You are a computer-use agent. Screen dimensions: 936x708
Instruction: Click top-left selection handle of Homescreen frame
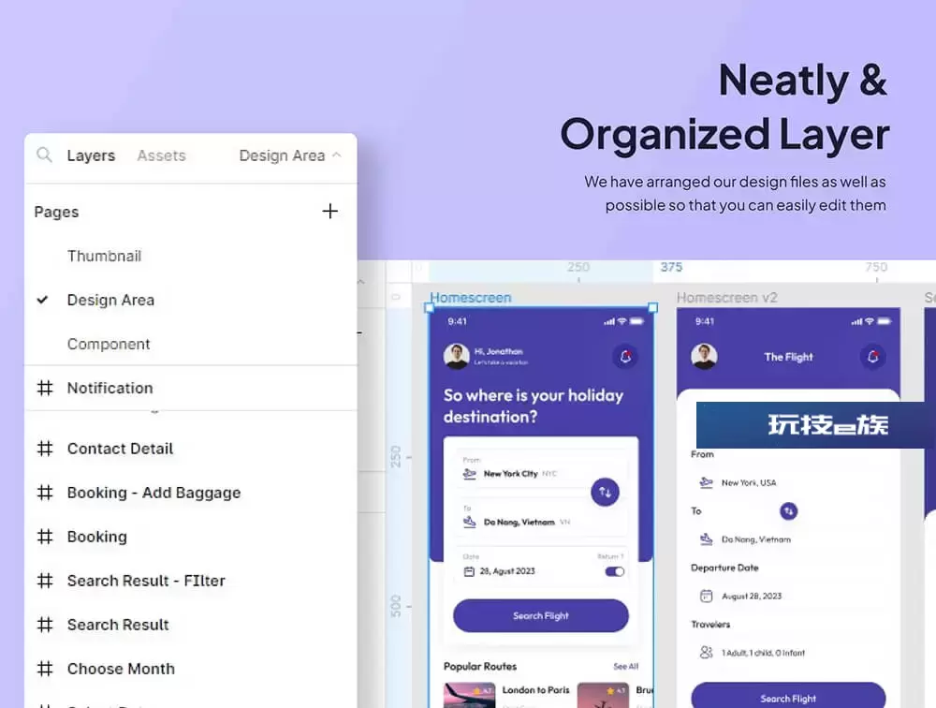click(430, 308)
